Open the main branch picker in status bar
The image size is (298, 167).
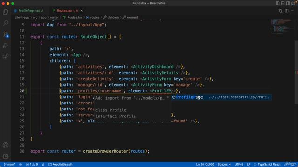[x=9, y=164]
